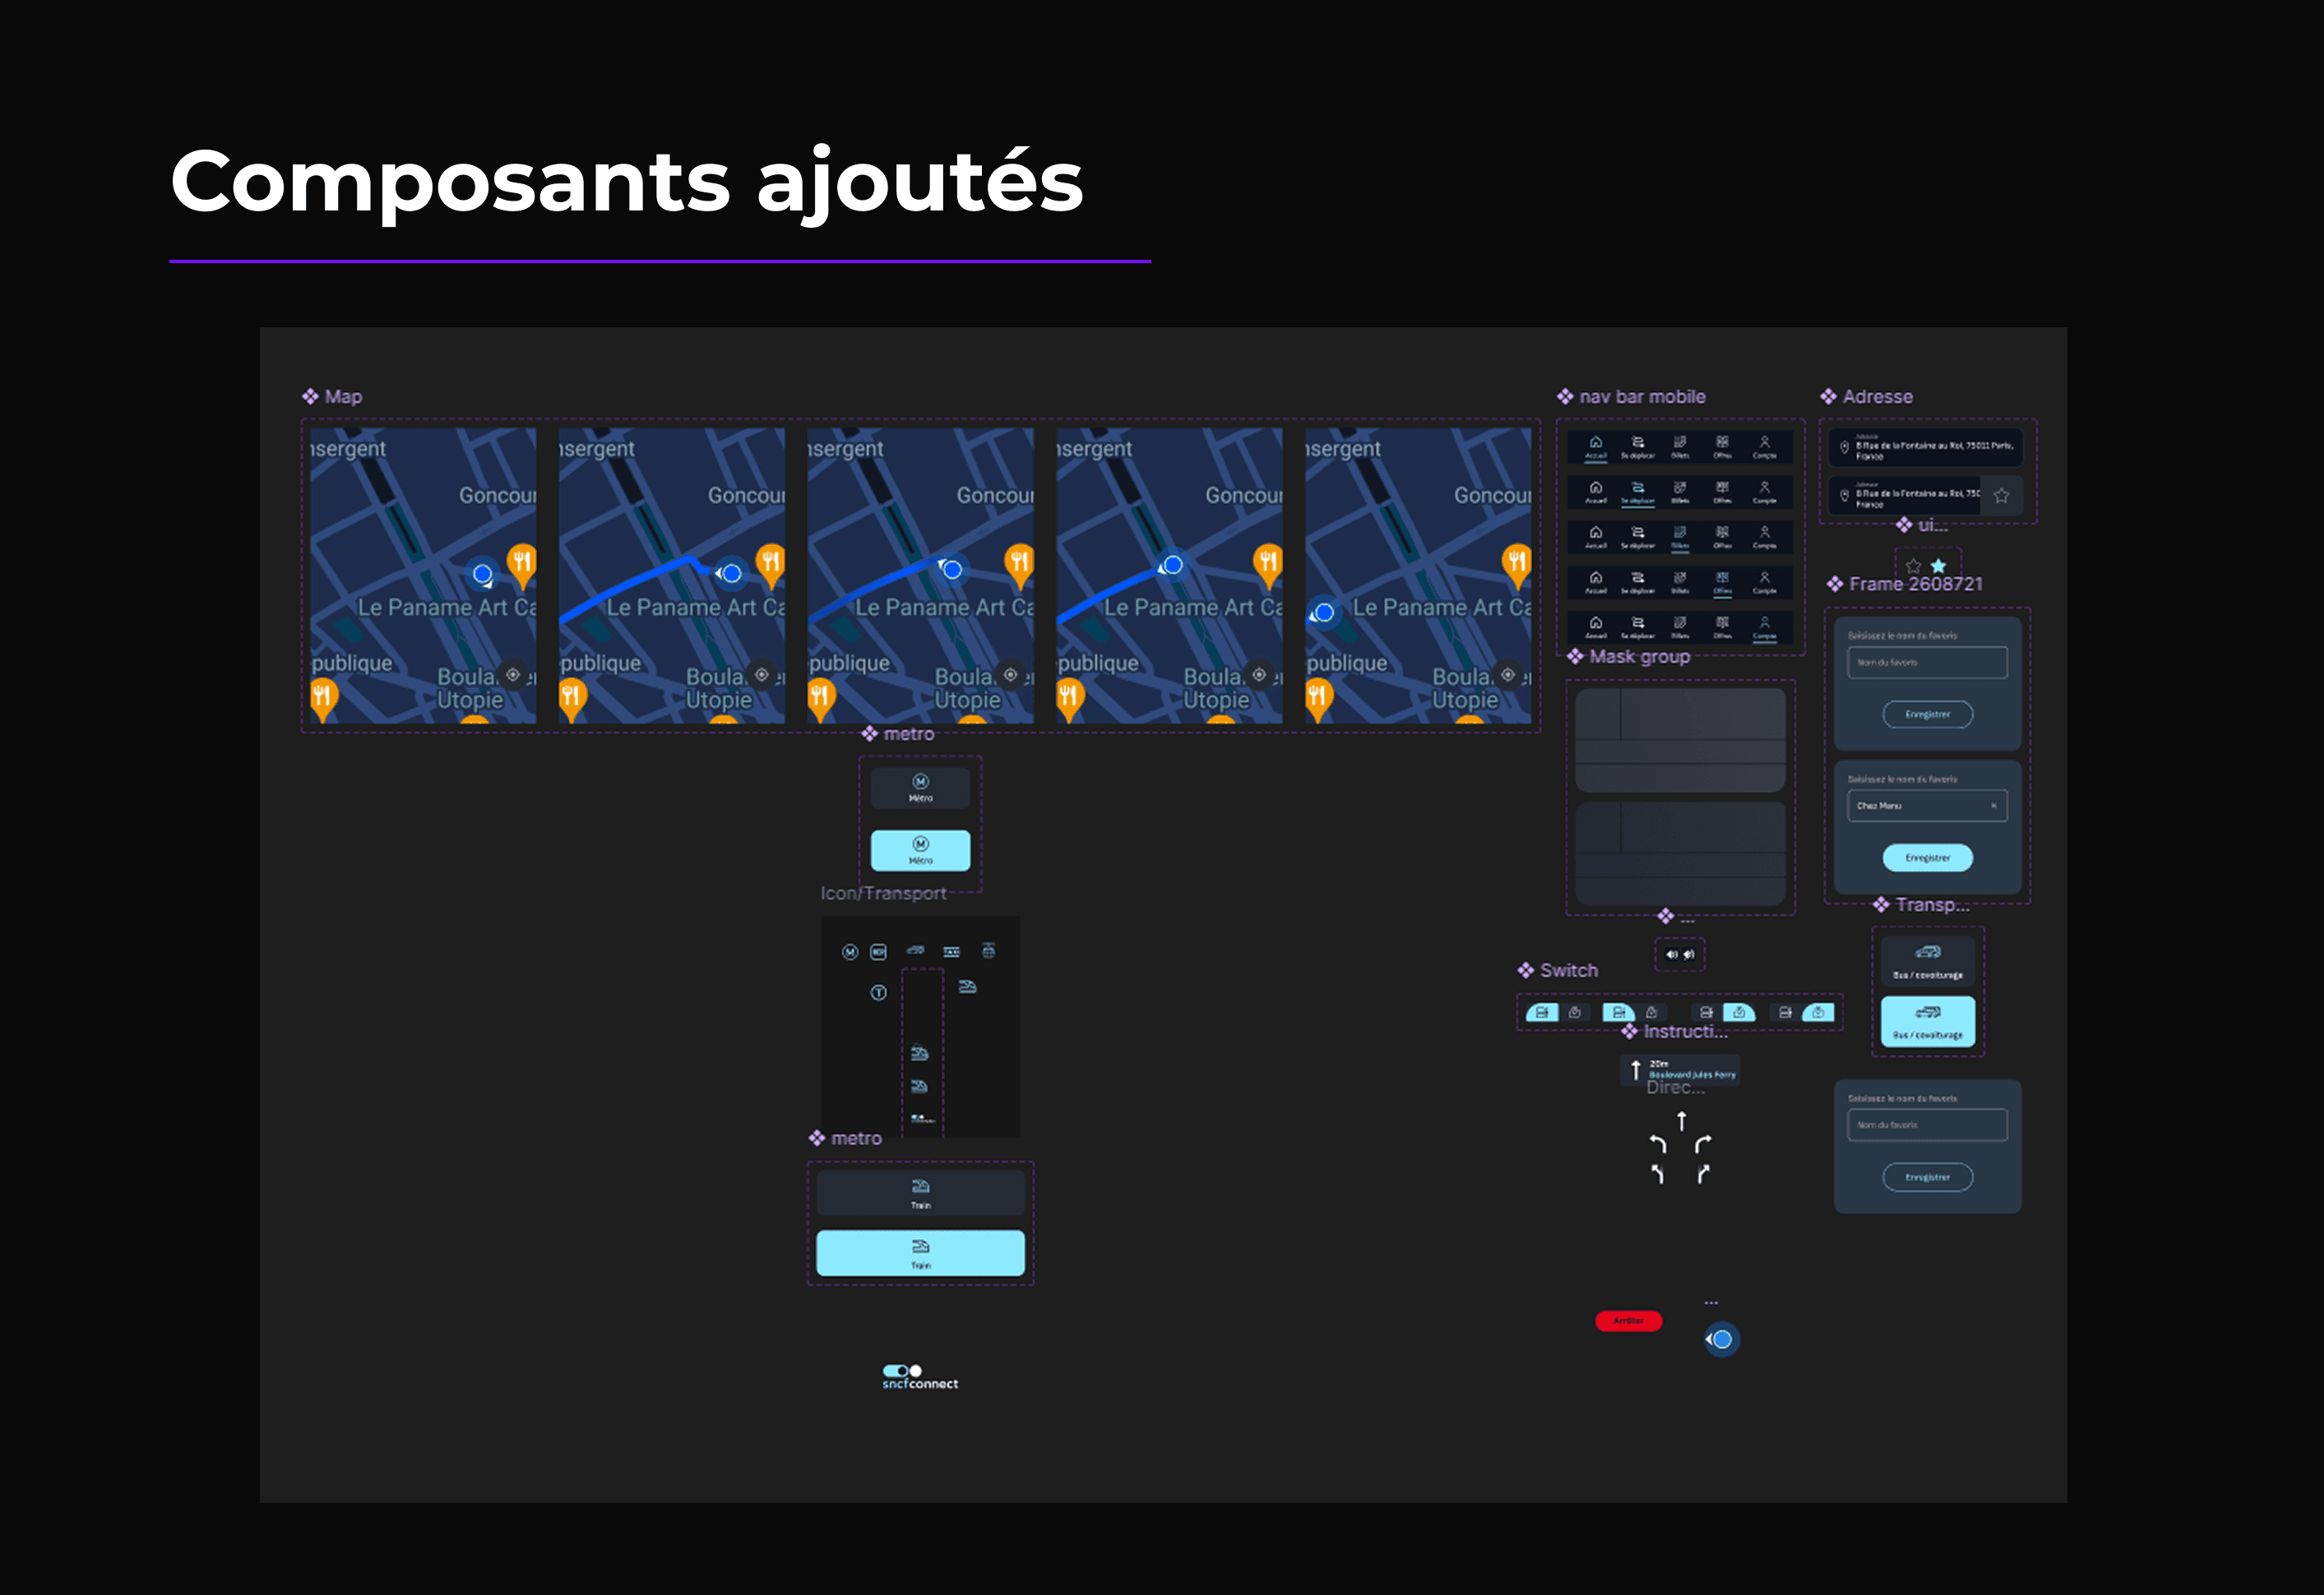Screen dimensions: 2324x1595
Task: Click metro M icon in Icon/Transport frame
Action: pos(850,952)
